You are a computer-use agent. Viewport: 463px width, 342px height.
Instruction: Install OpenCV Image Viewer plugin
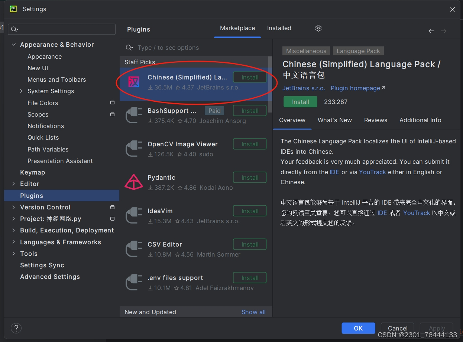coord(250,144)
